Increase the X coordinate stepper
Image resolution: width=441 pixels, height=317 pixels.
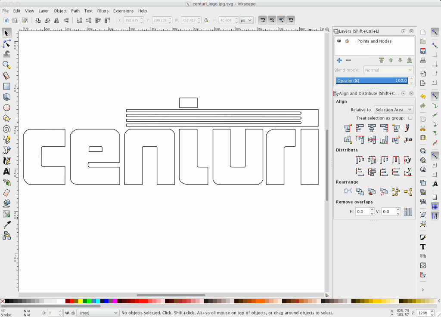tap(141, 18)
